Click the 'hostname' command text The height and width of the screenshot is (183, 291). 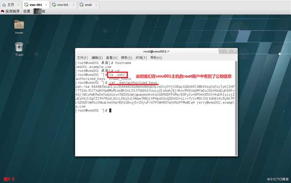click(123, 63)
